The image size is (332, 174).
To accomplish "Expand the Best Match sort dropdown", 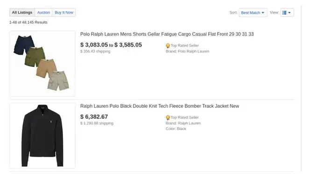I will tap(253, 13).
